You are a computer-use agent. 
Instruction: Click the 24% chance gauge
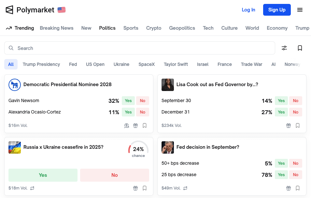point(138,149)
